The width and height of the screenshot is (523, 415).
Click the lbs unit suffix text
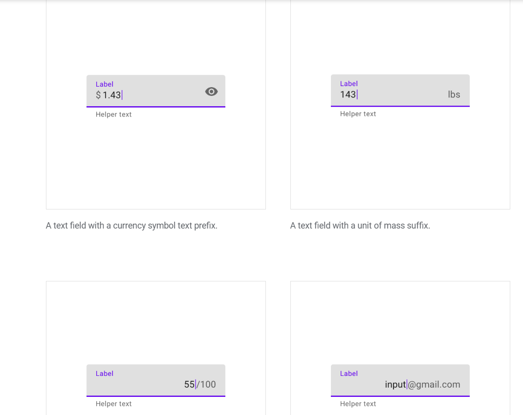pyautogui.click(x=454, y=94)
